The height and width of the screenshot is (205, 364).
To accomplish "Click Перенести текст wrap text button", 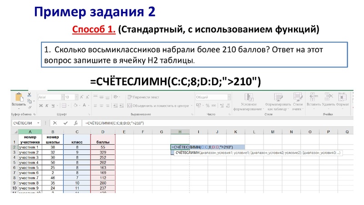I will [x=143, y=97].
